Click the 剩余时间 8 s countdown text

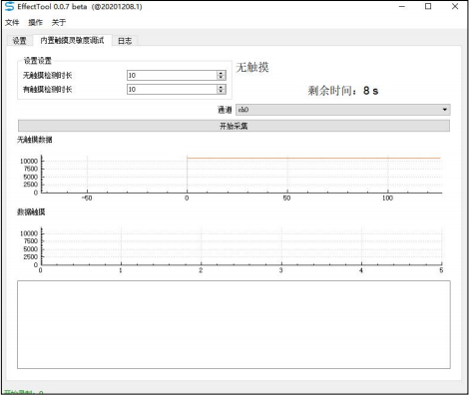pos(342,91)
